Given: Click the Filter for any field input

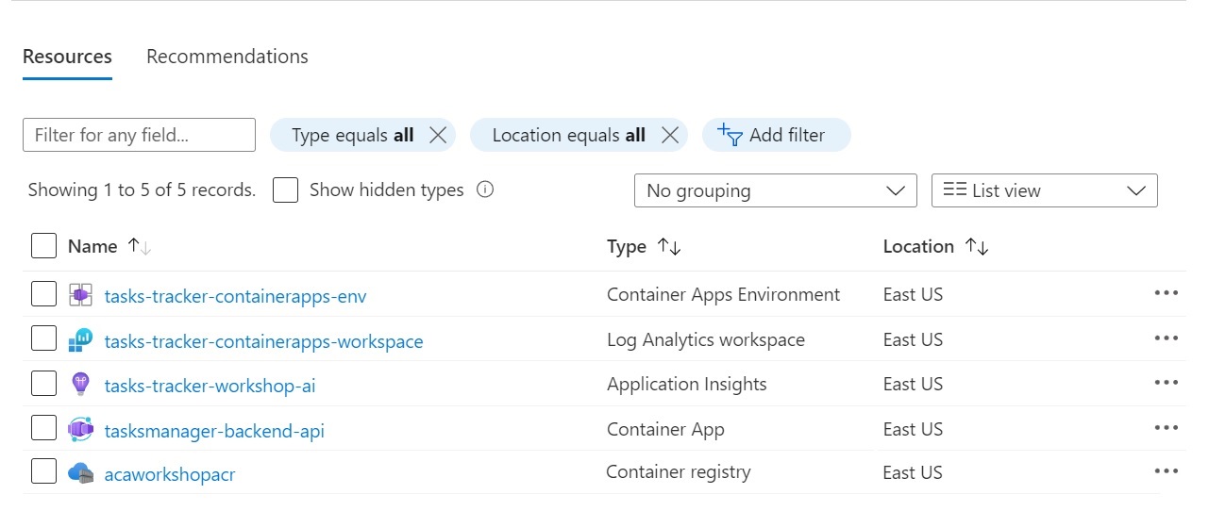Looking at the screenshot, I should (139, 135).
